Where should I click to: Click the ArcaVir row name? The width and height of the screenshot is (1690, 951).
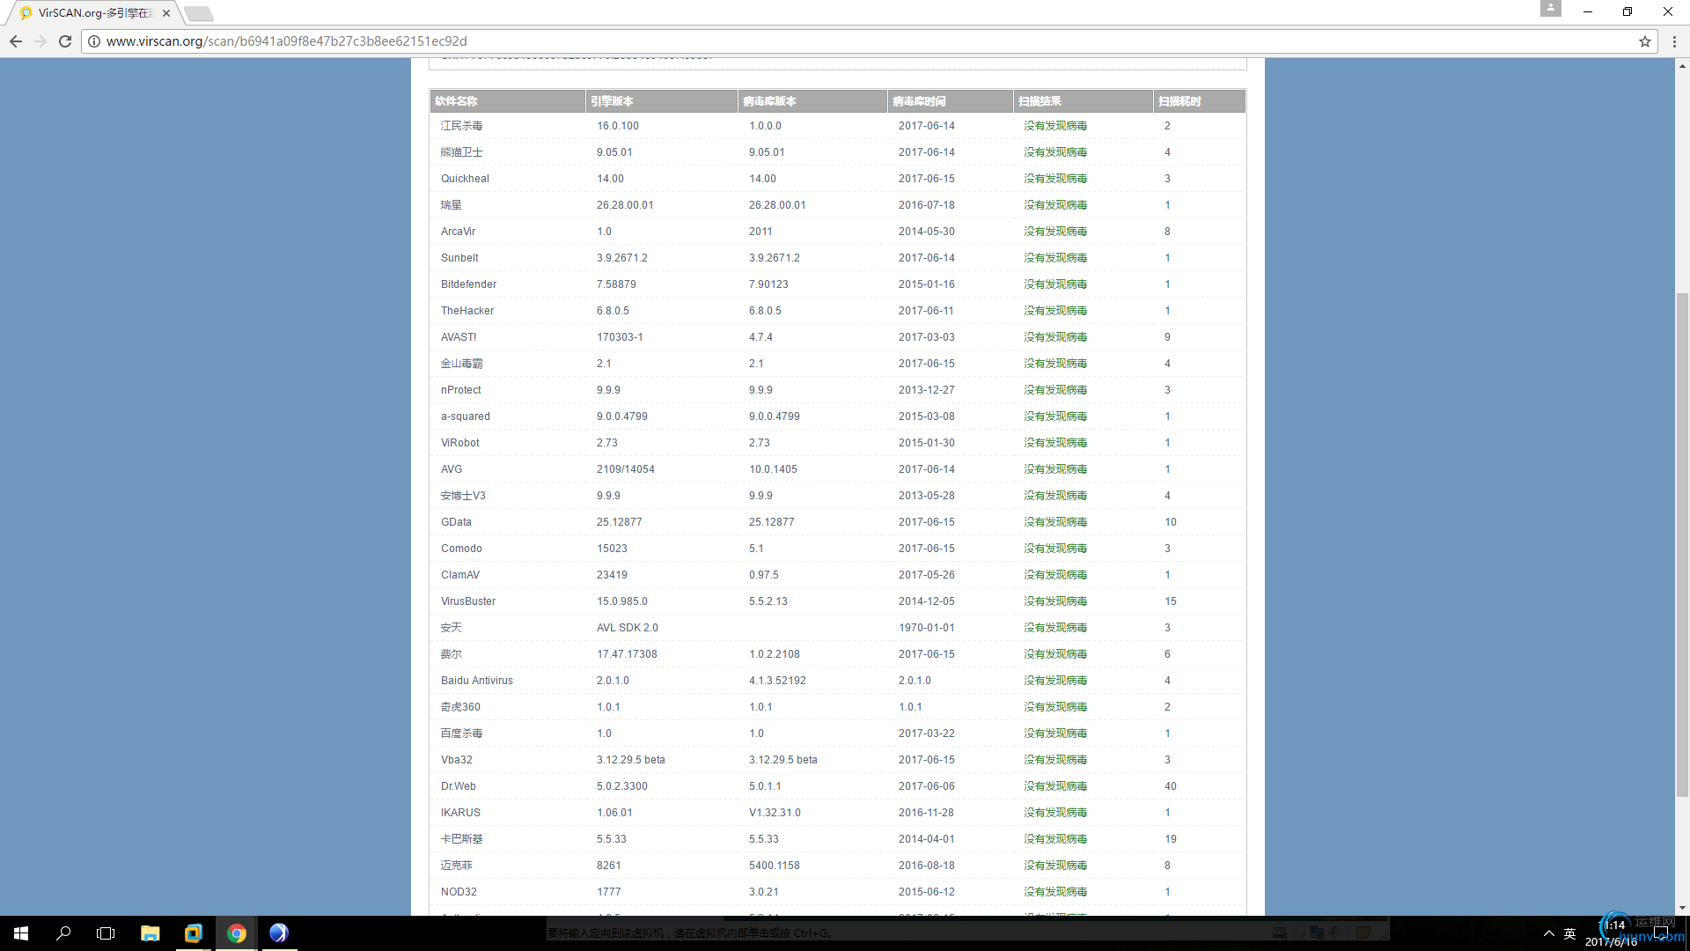pyautogui.click(x=458, y=232)
